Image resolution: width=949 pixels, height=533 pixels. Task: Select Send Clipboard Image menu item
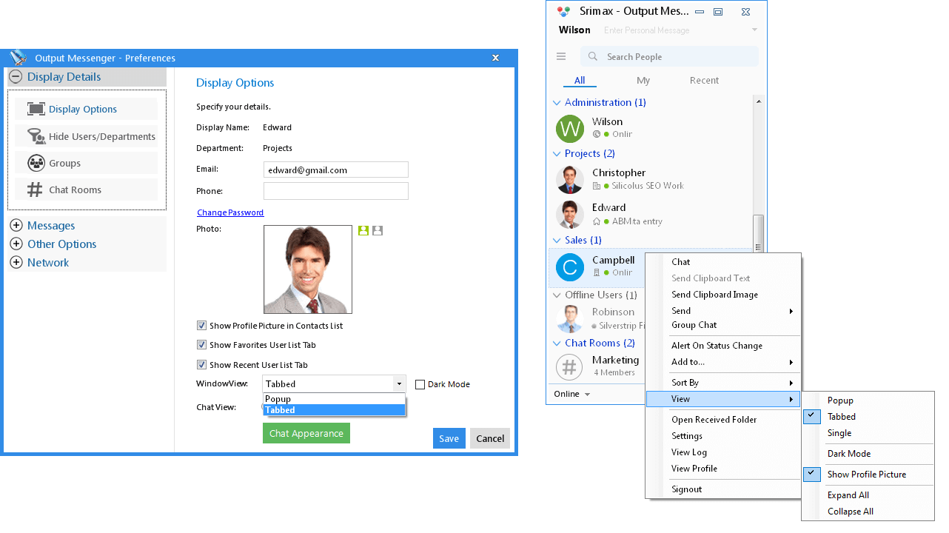point(723,295)
